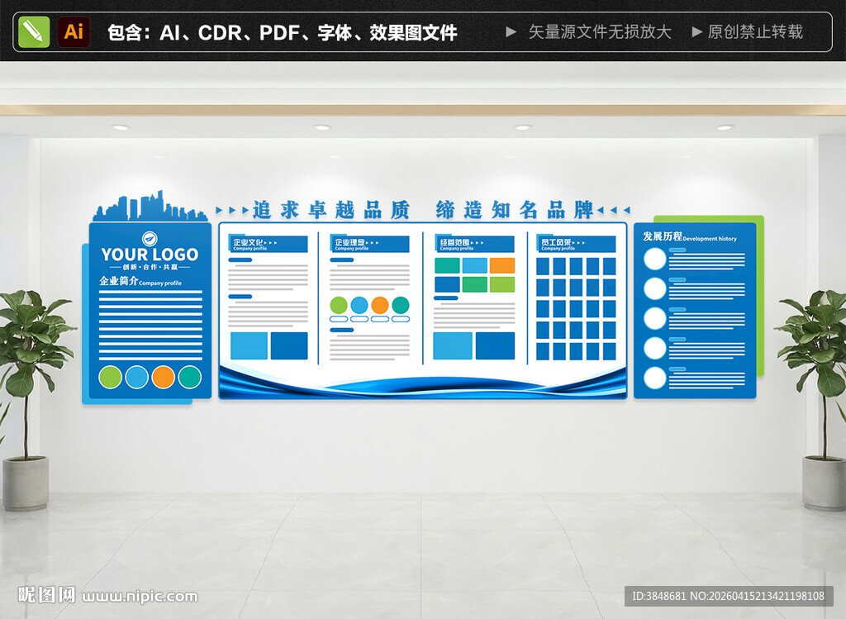Click the orange tile in the 经营范围 panel
The width and height of the screenshot is (846, 619).
[502, 265]
